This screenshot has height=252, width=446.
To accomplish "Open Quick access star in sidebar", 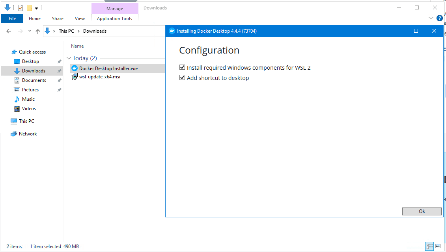I will 14,52.
